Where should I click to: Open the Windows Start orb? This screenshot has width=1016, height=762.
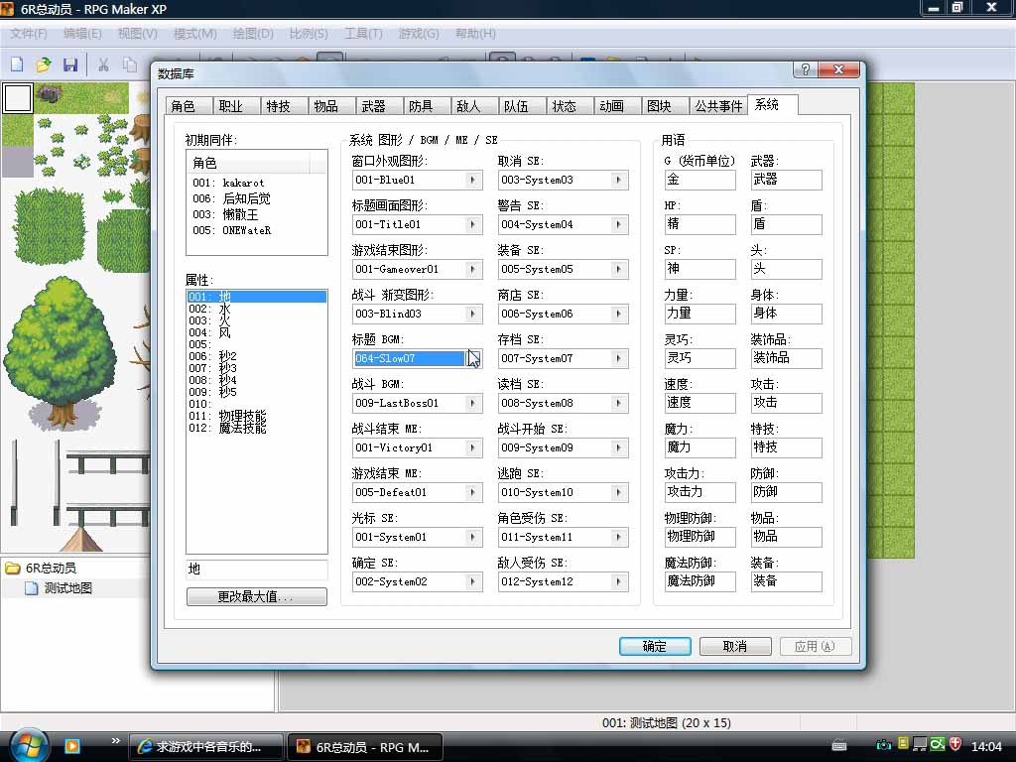point(27,745)
